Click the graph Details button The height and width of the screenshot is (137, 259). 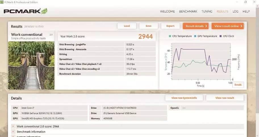[x=238, y=85]
